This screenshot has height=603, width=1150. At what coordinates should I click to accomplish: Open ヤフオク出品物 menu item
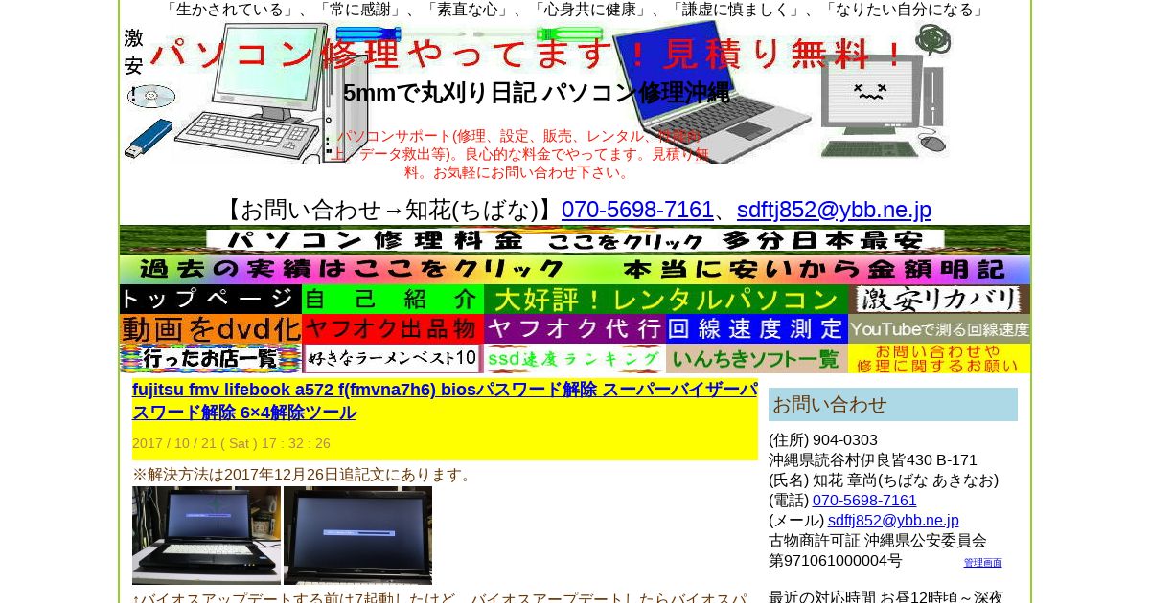(393, 328)
